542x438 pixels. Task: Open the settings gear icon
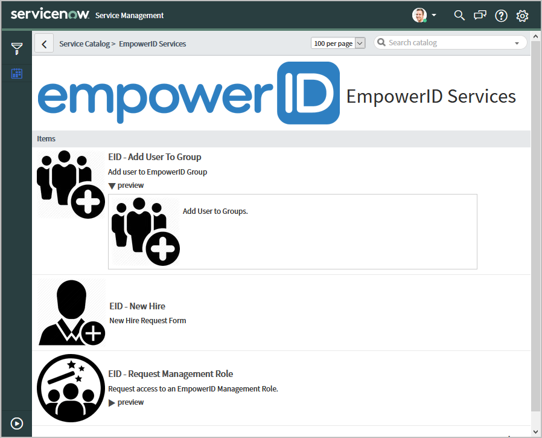(x=522, y=16)
